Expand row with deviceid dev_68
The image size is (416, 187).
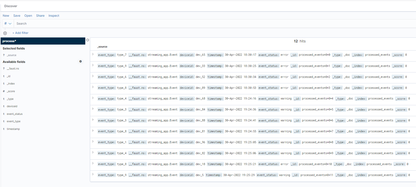tap(93, 98)
